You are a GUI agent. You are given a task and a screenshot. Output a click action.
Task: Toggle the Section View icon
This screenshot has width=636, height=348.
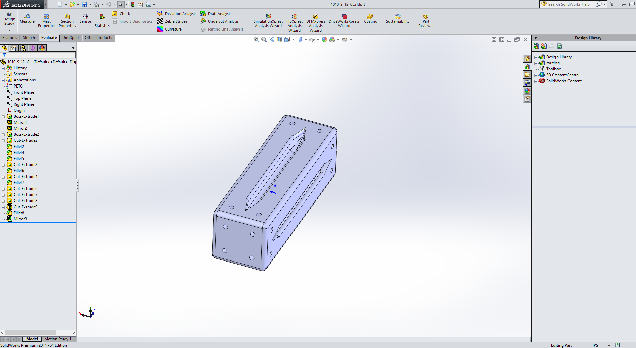[x=279, y=39]
